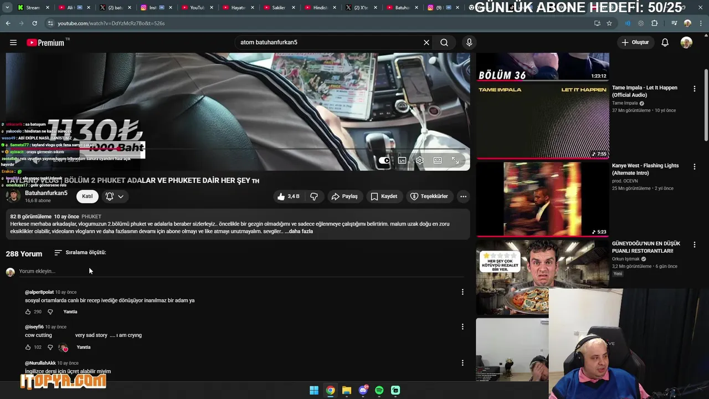Share the video via Paylaş

coord(345,196)
